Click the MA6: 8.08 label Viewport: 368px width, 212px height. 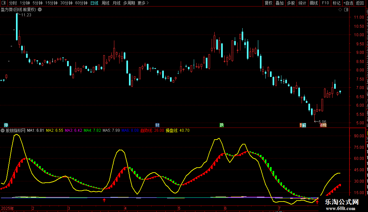click(x=130, y=130)
